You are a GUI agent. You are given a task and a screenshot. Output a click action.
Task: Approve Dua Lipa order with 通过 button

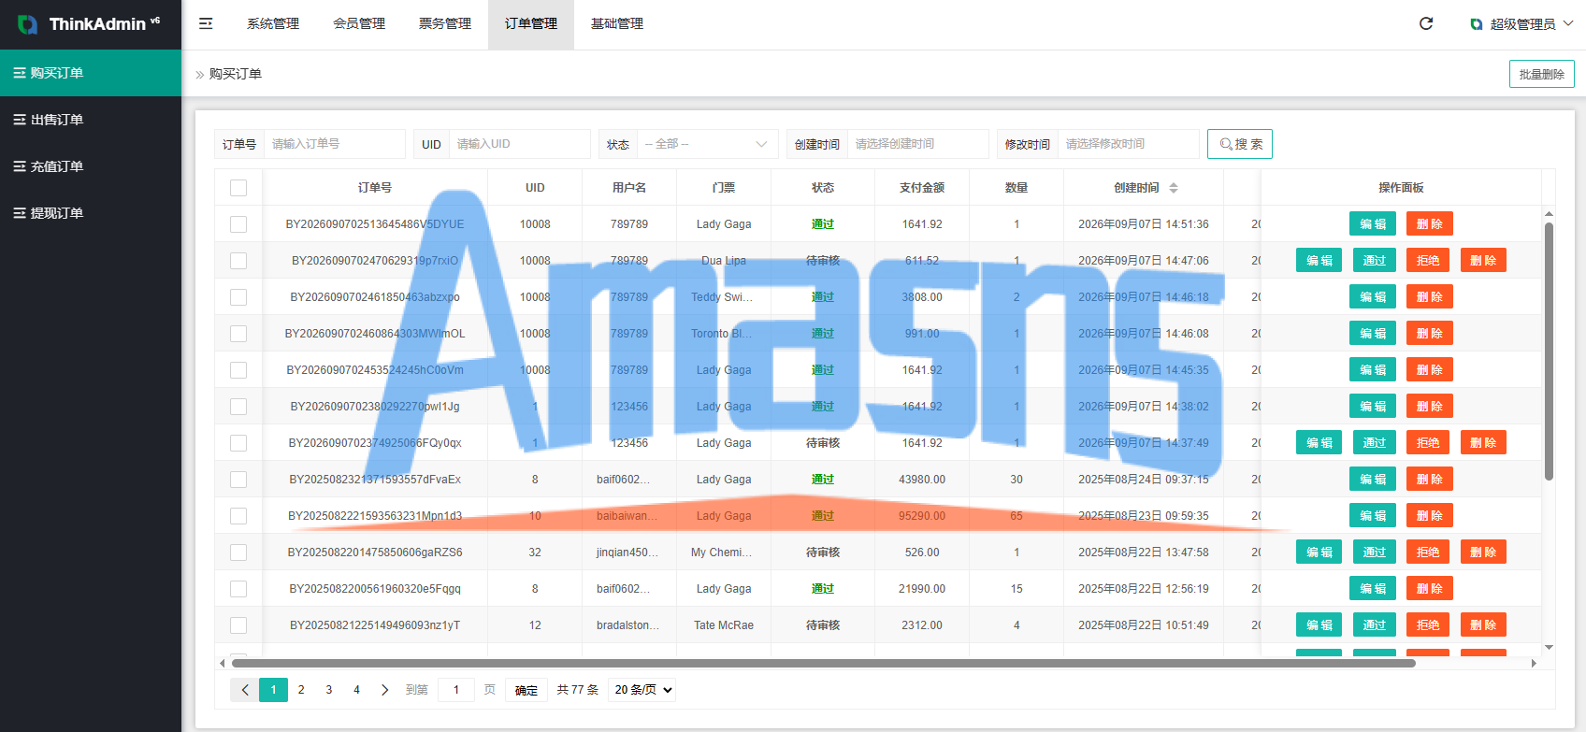[x=1374, y=261]
